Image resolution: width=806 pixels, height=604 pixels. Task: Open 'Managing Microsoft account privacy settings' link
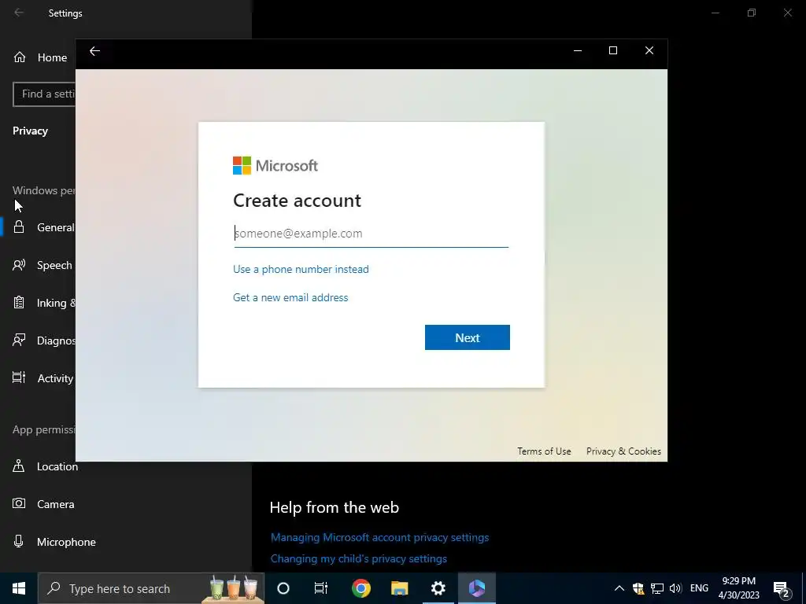tap(380, 537)
